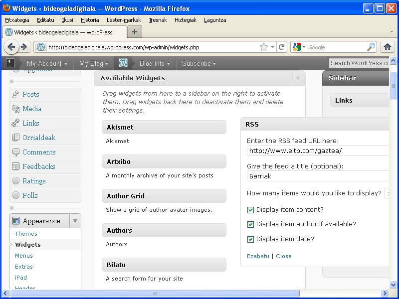Click Ezabatu link in RSS widget
Viewport: 399px width, 299px height.
258,256
